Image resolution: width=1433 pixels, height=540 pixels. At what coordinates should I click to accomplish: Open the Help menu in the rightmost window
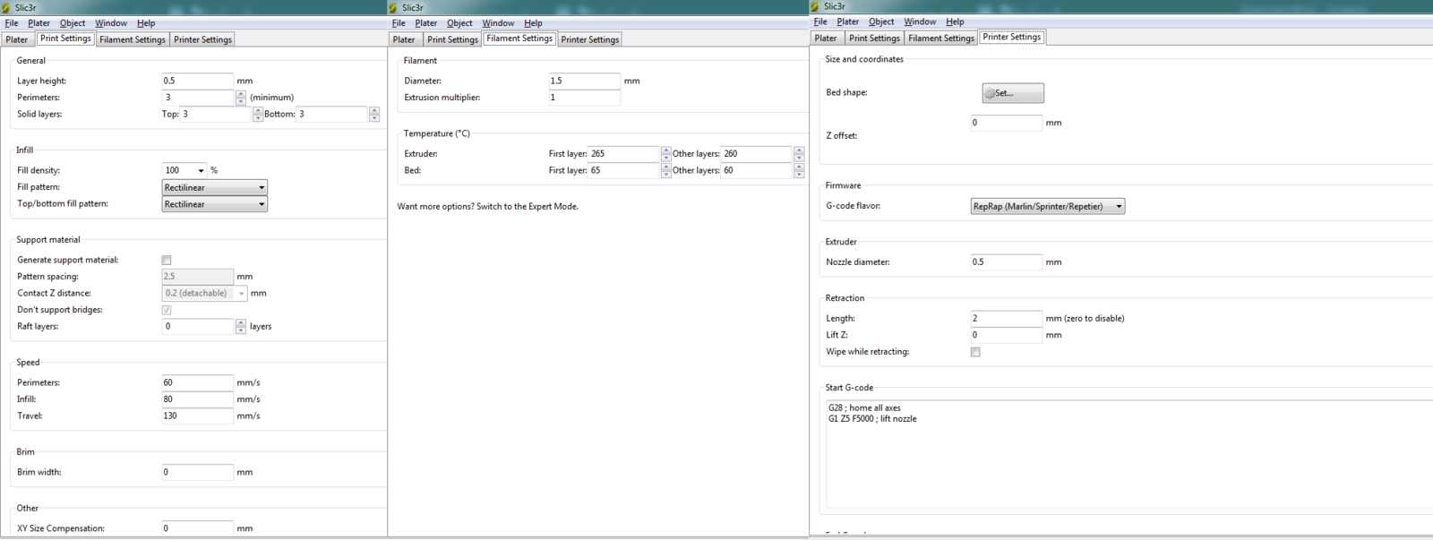[x=955, y=21]
